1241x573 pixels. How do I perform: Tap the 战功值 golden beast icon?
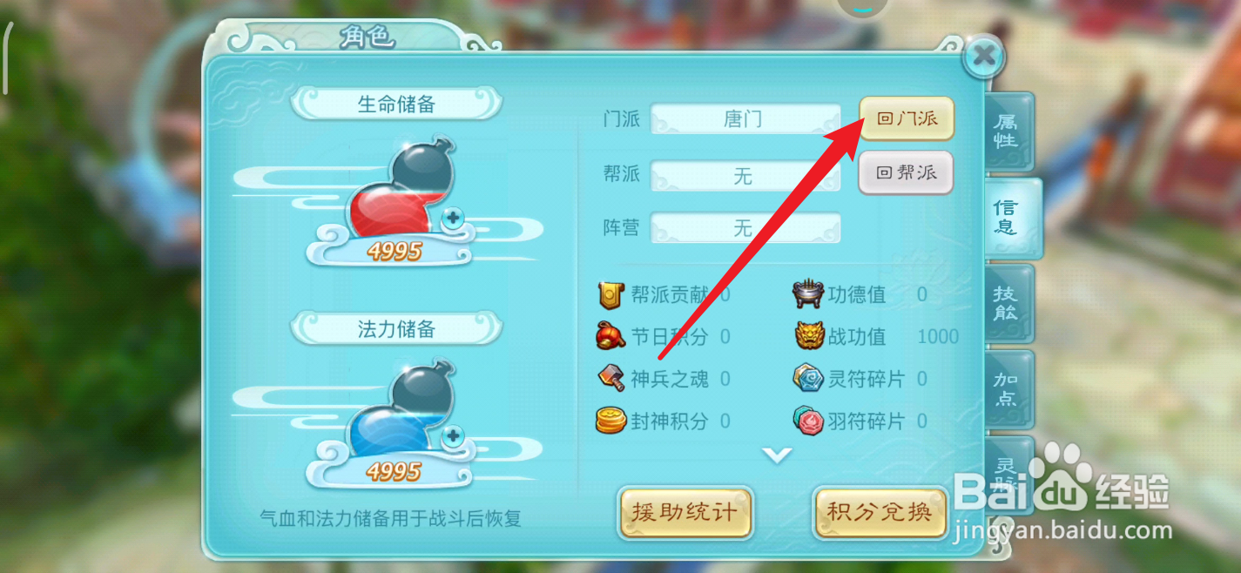tap(808, 336)
